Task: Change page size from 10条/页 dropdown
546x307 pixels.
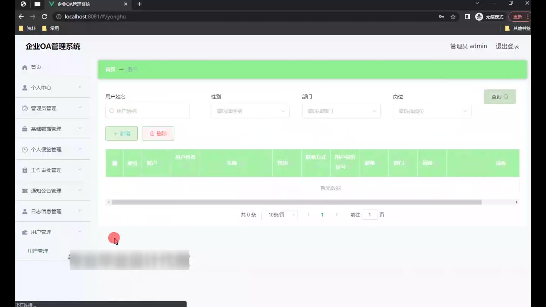Action: (280, 215)
